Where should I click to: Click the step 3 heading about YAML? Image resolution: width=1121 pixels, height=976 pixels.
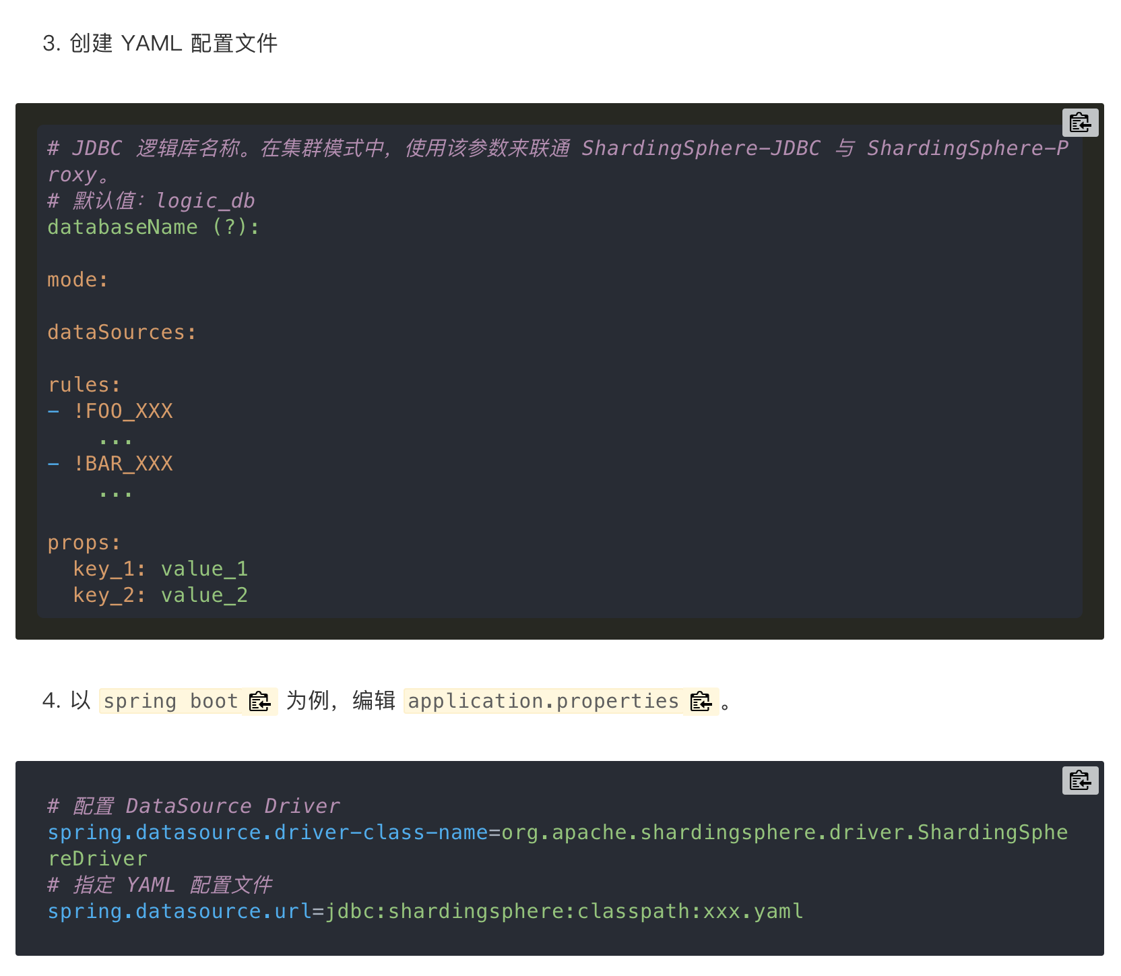pyautogui.click(x=160, y=43)
